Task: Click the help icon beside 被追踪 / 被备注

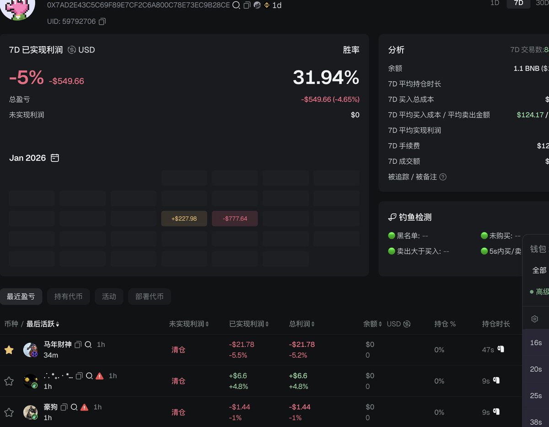Action: click(442, 177)
